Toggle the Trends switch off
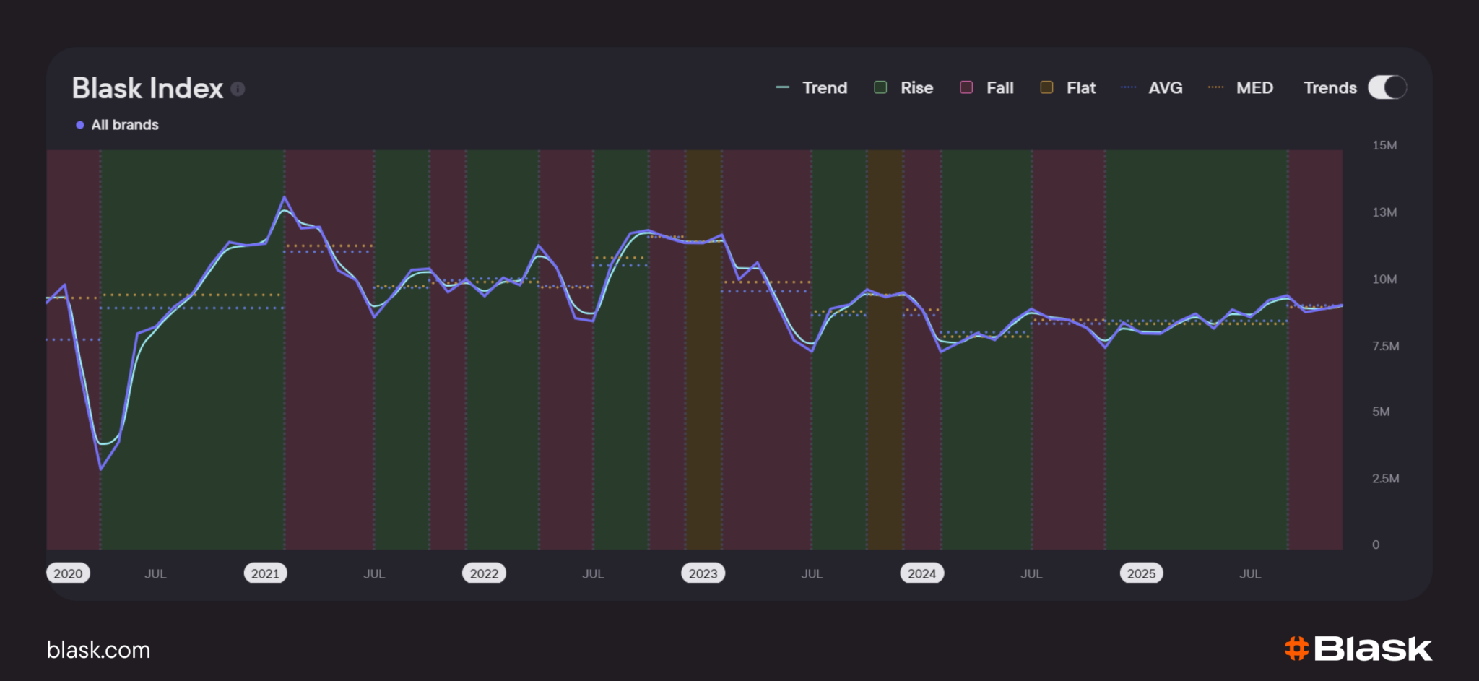Viewport: 1479px width, 681px height. click(1387, 87)
